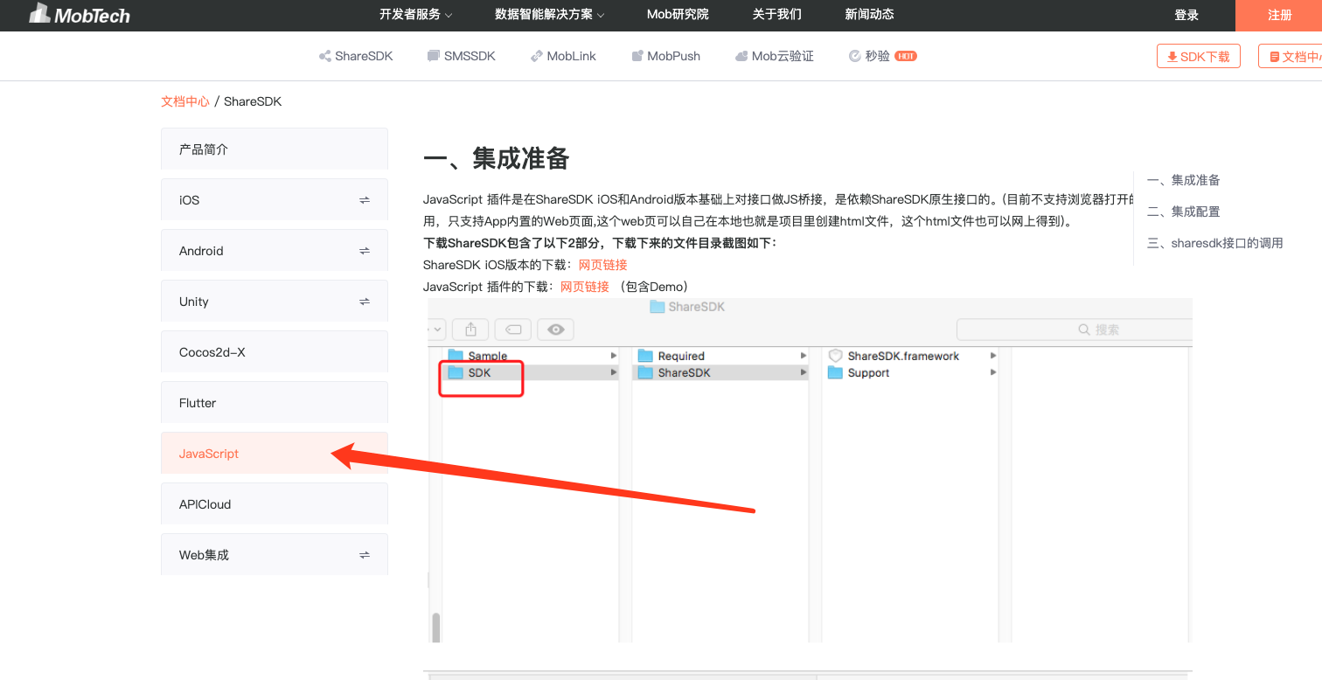This screenshot has height=680, width=1322.
Task: Click the 一、集成准备 heading
Action: tap(497, 158)
